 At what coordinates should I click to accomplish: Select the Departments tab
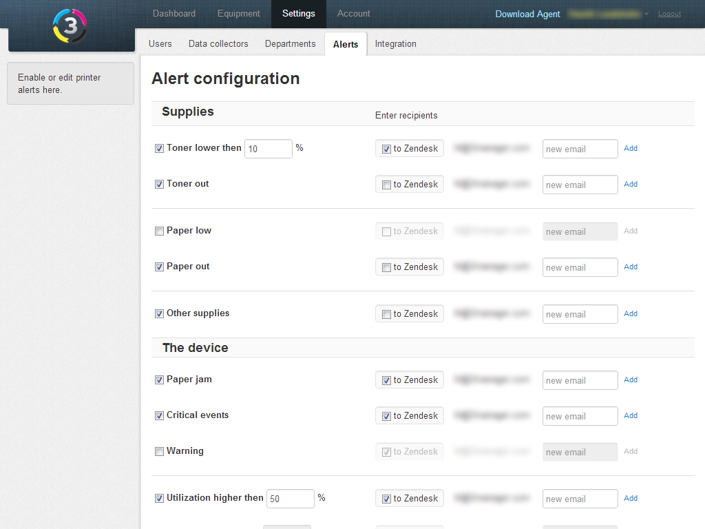click(x=290, y=44)
